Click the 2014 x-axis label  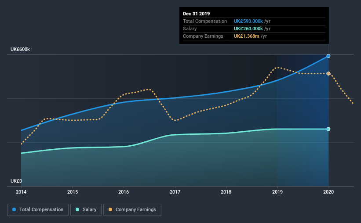(21, 192)
